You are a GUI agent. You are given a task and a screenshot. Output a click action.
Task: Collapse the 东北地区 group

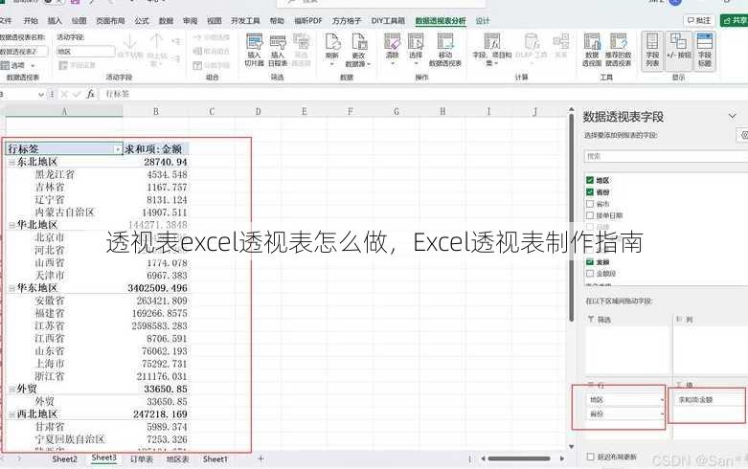[x=11, y=162]
